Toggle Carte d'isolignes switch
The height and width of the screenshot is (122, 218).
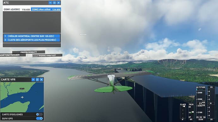[x=39, y=114]
